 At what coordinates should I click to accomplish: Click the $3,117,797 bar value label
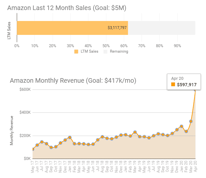click(x=117, y=28)
